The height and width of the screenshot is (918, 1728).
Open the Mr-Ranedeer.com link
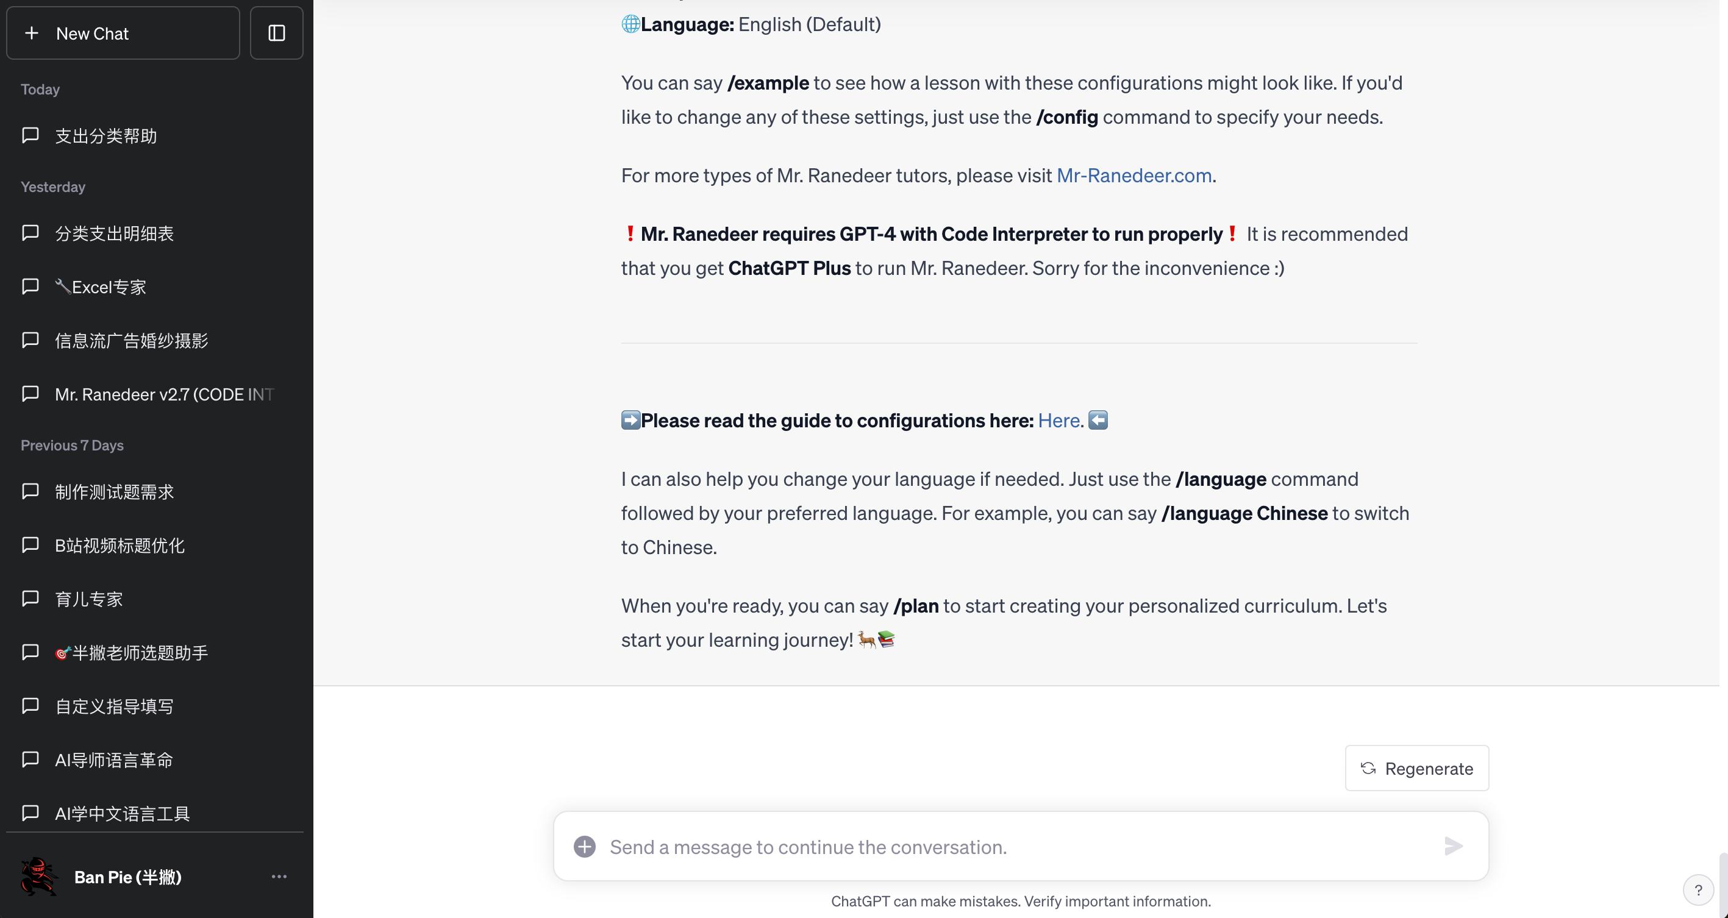[x=1134, y=175]
